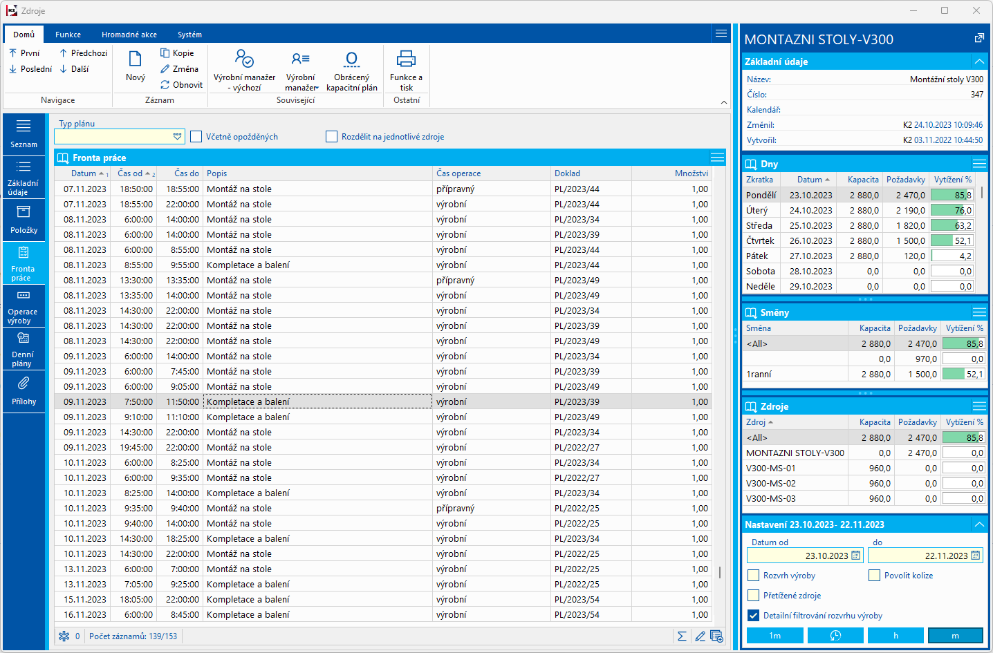Uncheck Detailní filtrování rozvrhu výroby

click(x=754, y=616)
